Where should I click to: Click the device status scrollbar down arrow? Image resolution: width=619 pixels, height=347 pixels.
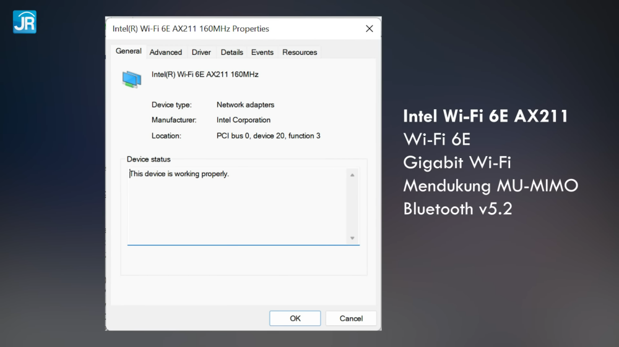(x=352, y=238)
